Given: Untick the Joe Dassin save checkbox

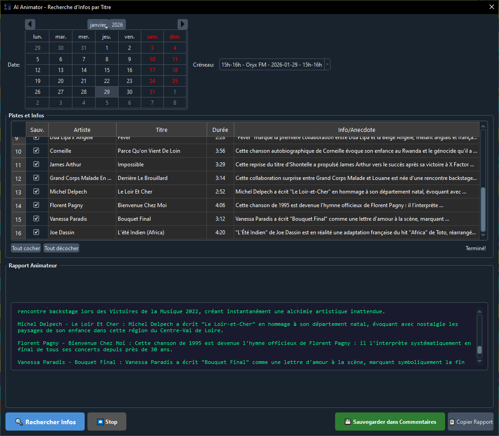Looking at the screenshot, I should (x=37, y=233).
